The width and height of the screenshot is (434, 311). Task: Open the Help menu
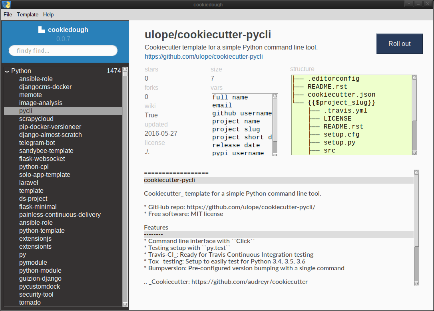pyautogui.click(x=48, y=15)
